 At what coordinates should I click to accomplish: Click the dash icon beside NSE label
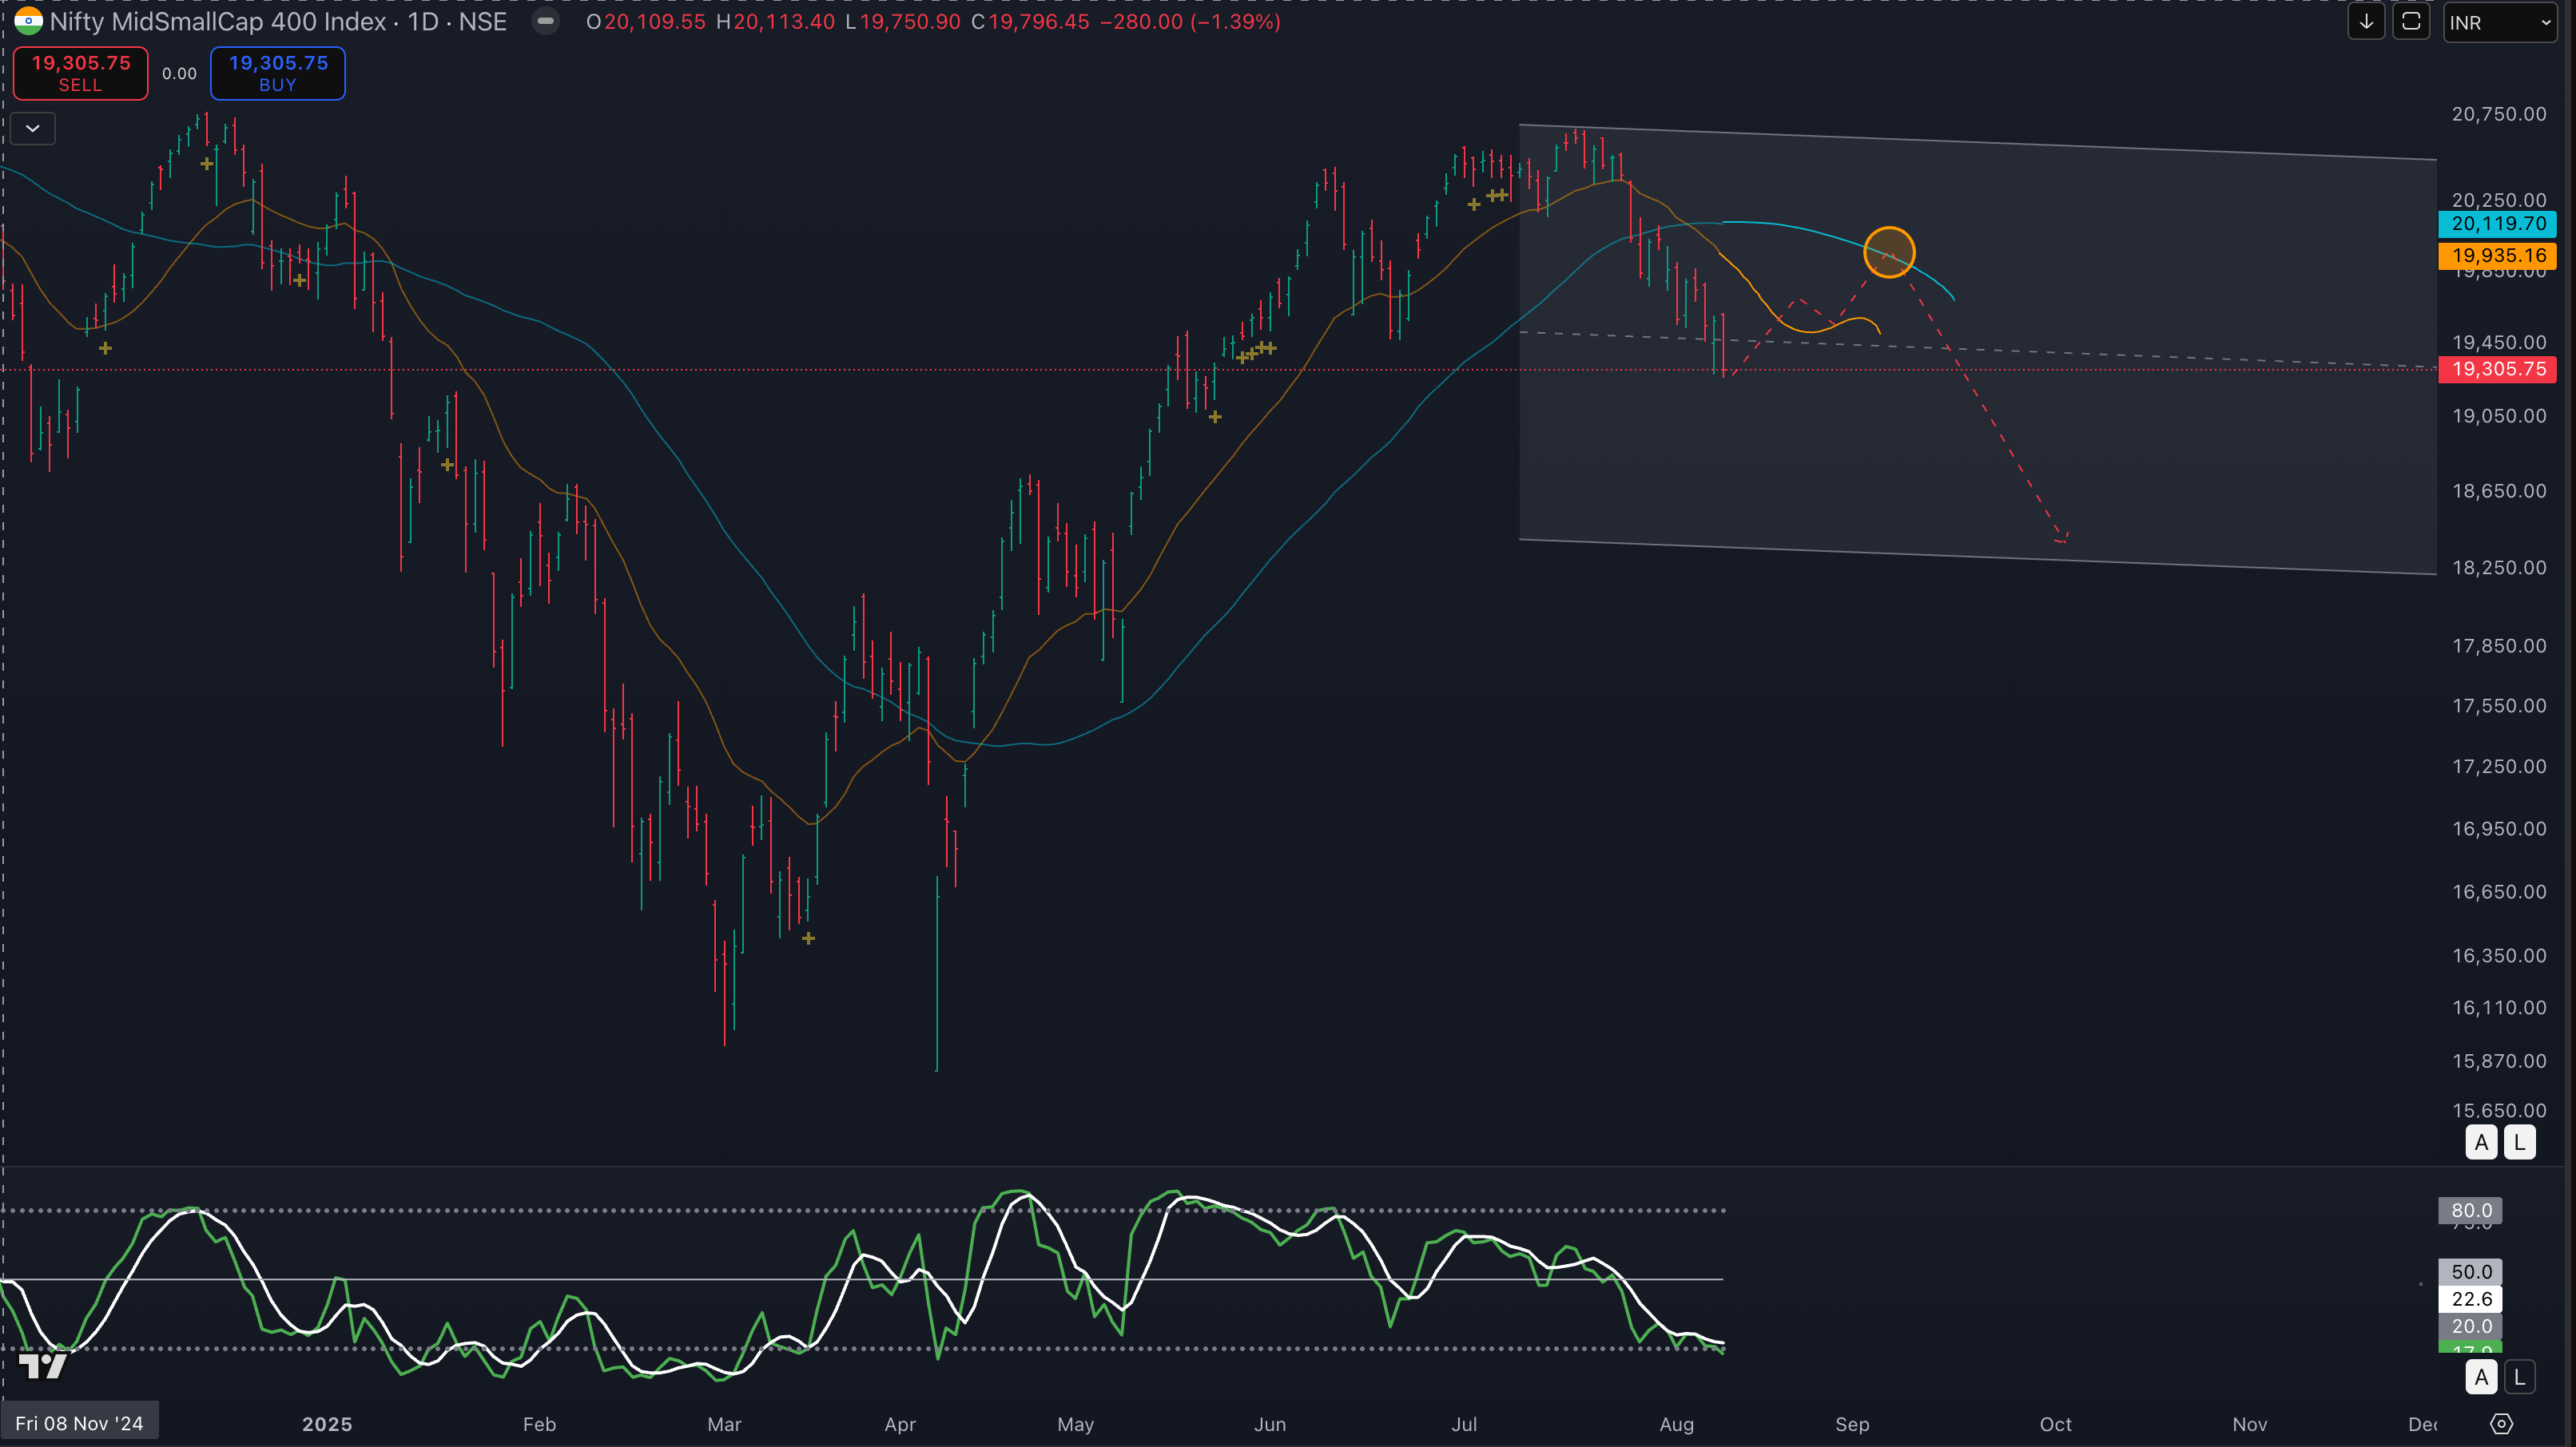coord(545,21)
